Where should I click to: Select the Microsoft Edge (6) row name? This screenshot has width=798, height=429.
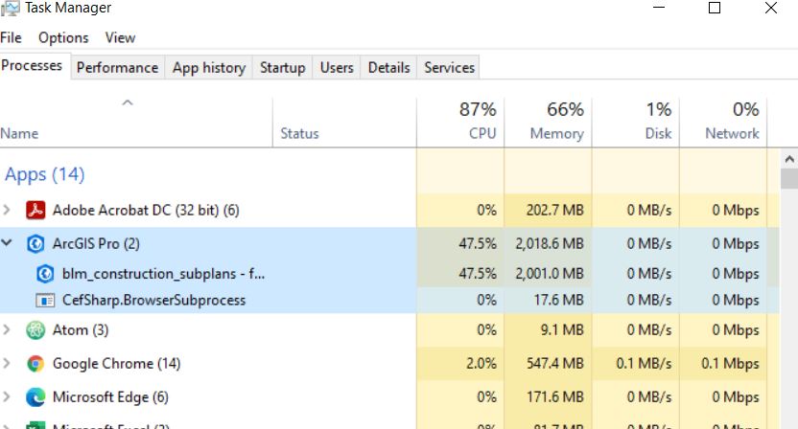pos(110,397)
